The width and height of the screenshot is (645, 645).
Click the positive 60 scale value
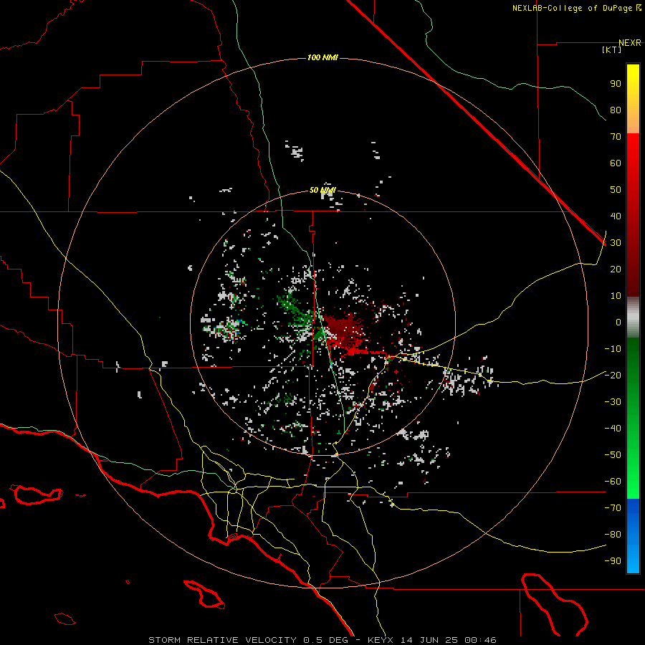pos(616,163)
